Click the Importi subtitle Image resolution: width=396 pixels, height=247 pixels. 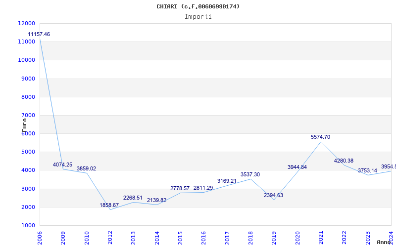[198, 17]
